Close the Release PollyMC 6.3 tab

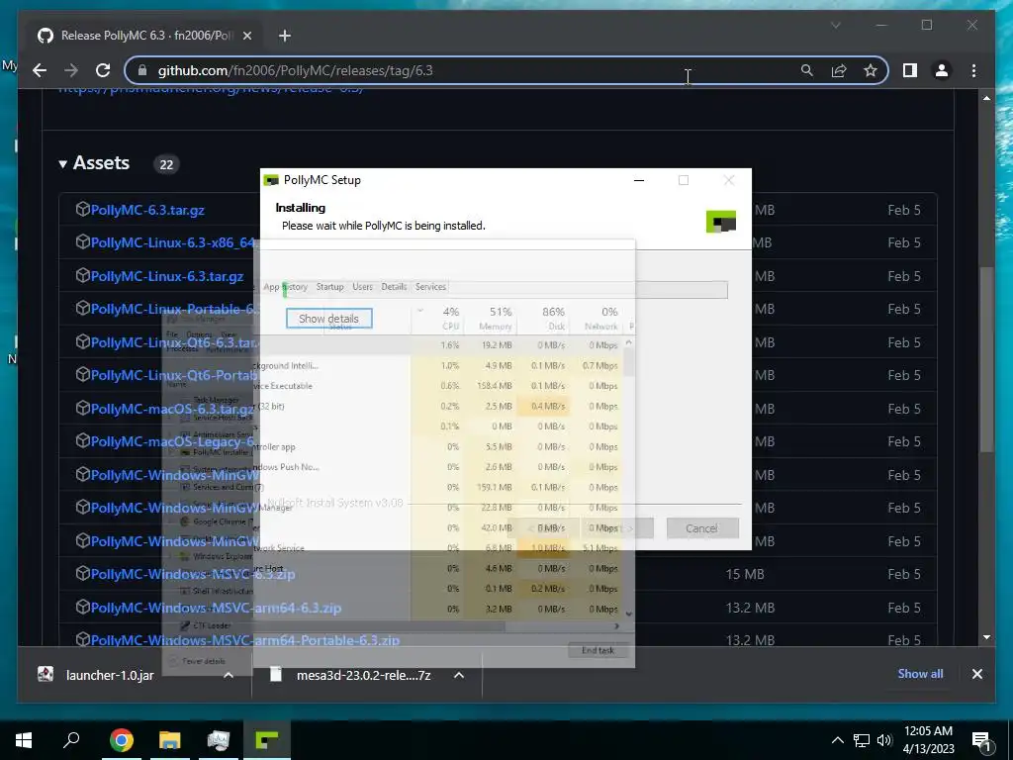pos(246,36)
